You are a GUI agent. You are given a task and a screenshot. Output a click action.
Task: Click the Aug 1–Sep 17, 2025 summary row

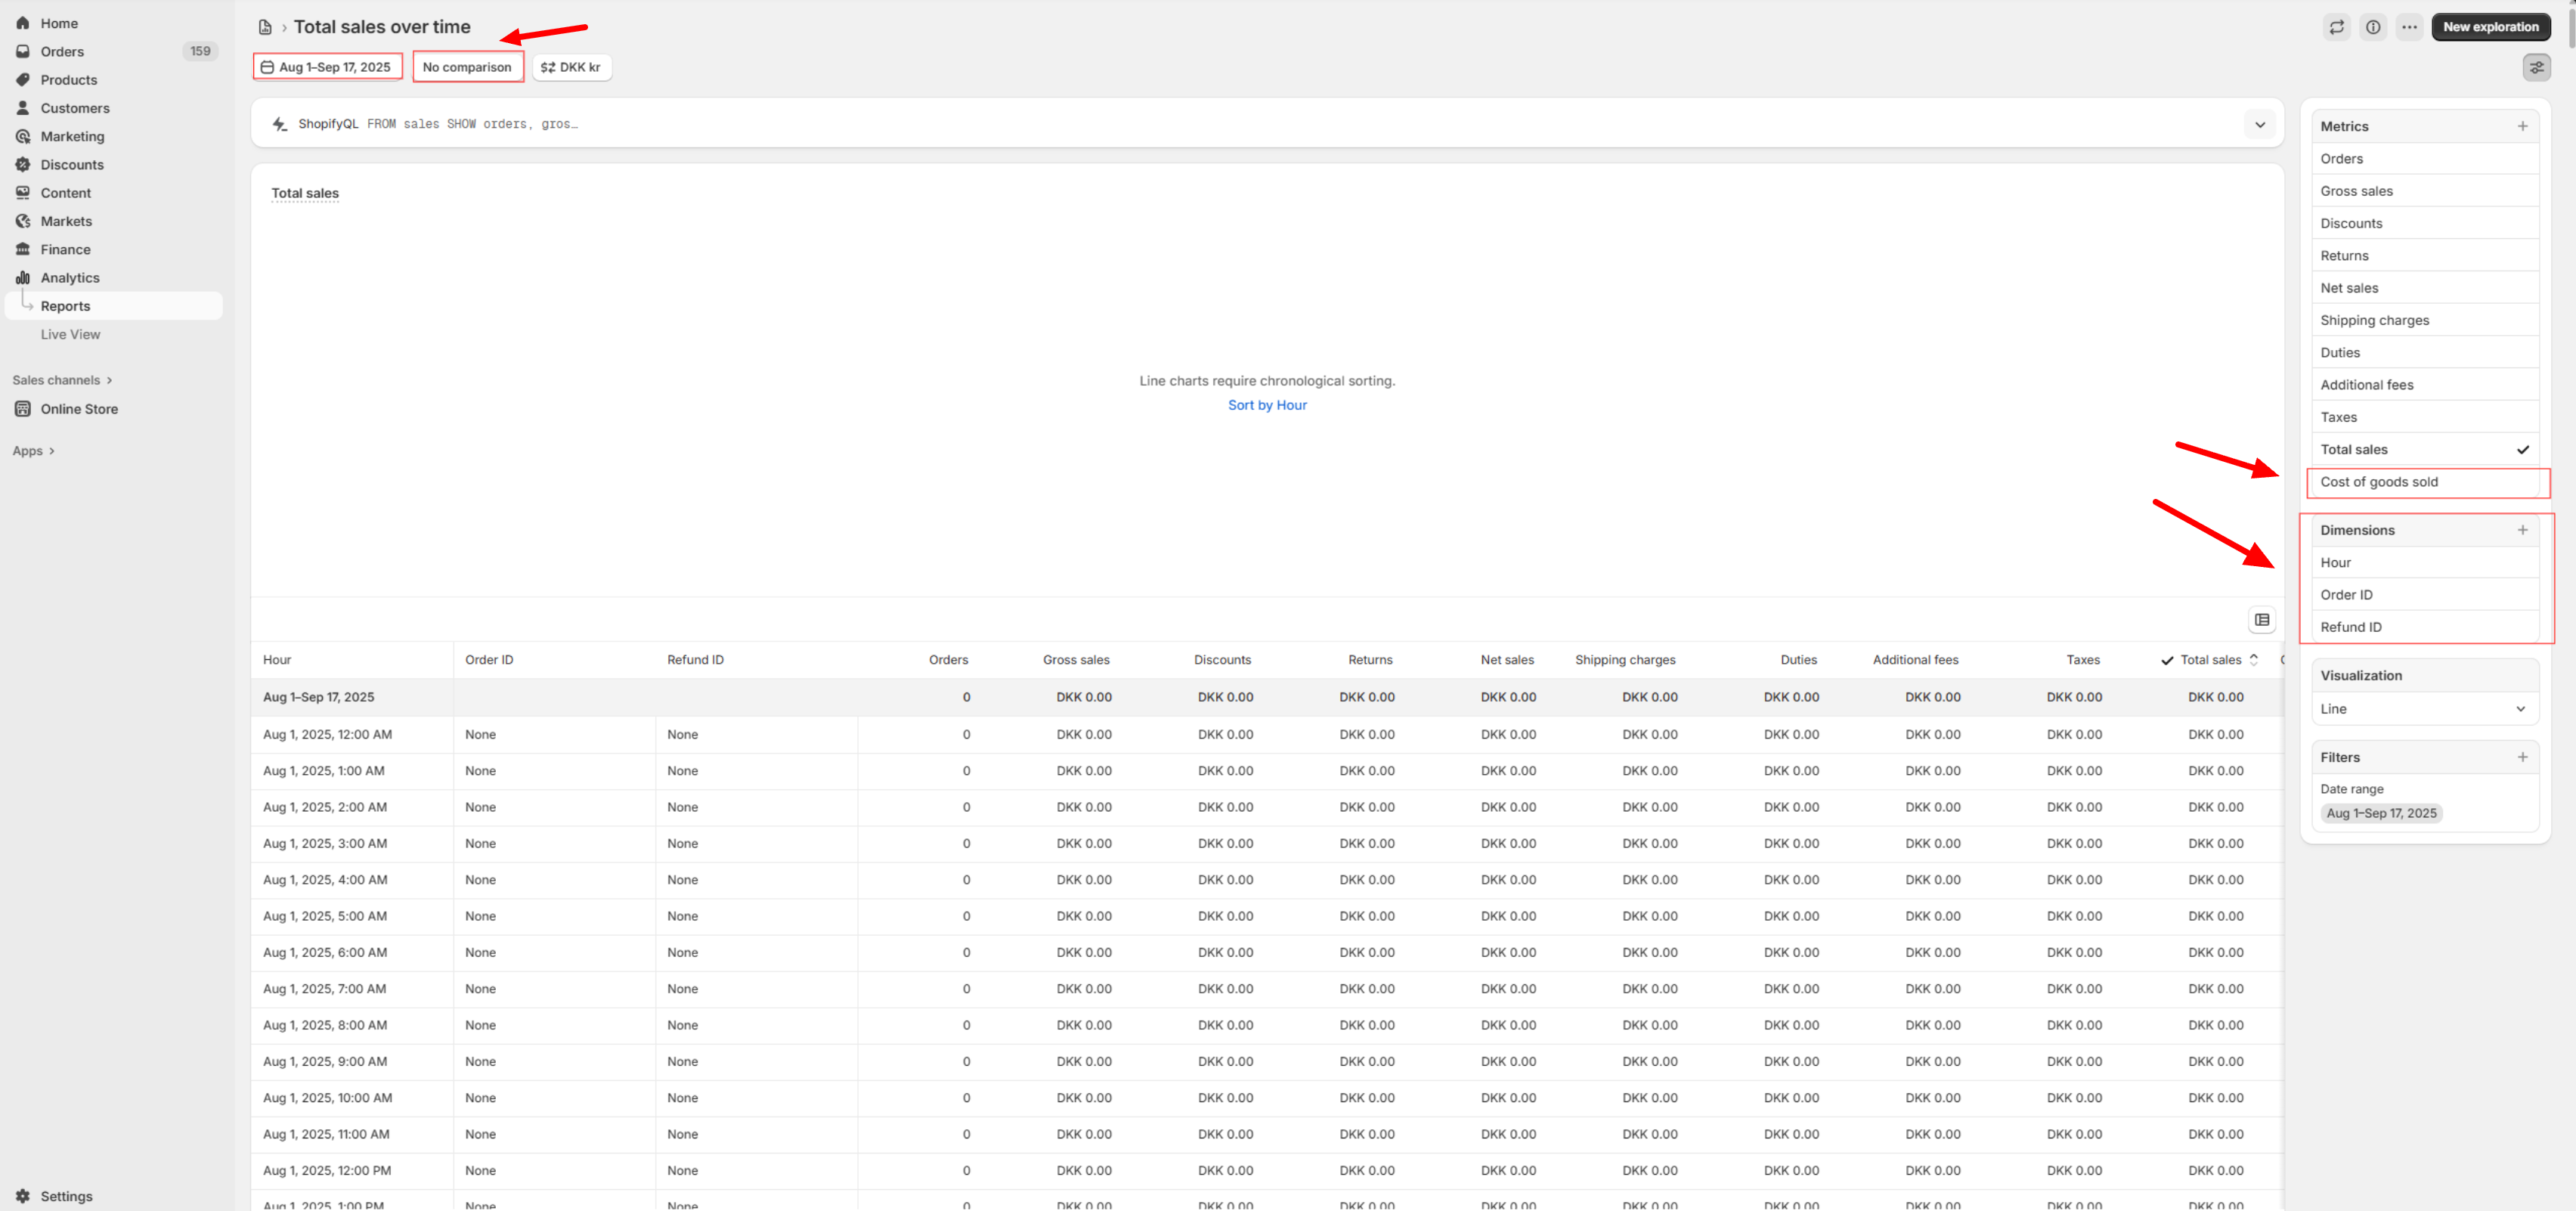1267,697
